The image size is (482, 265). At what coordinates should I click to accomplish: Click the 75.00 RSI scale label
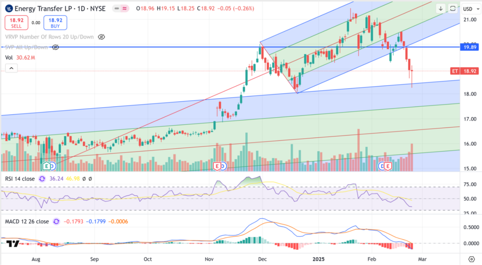(470, 185)
